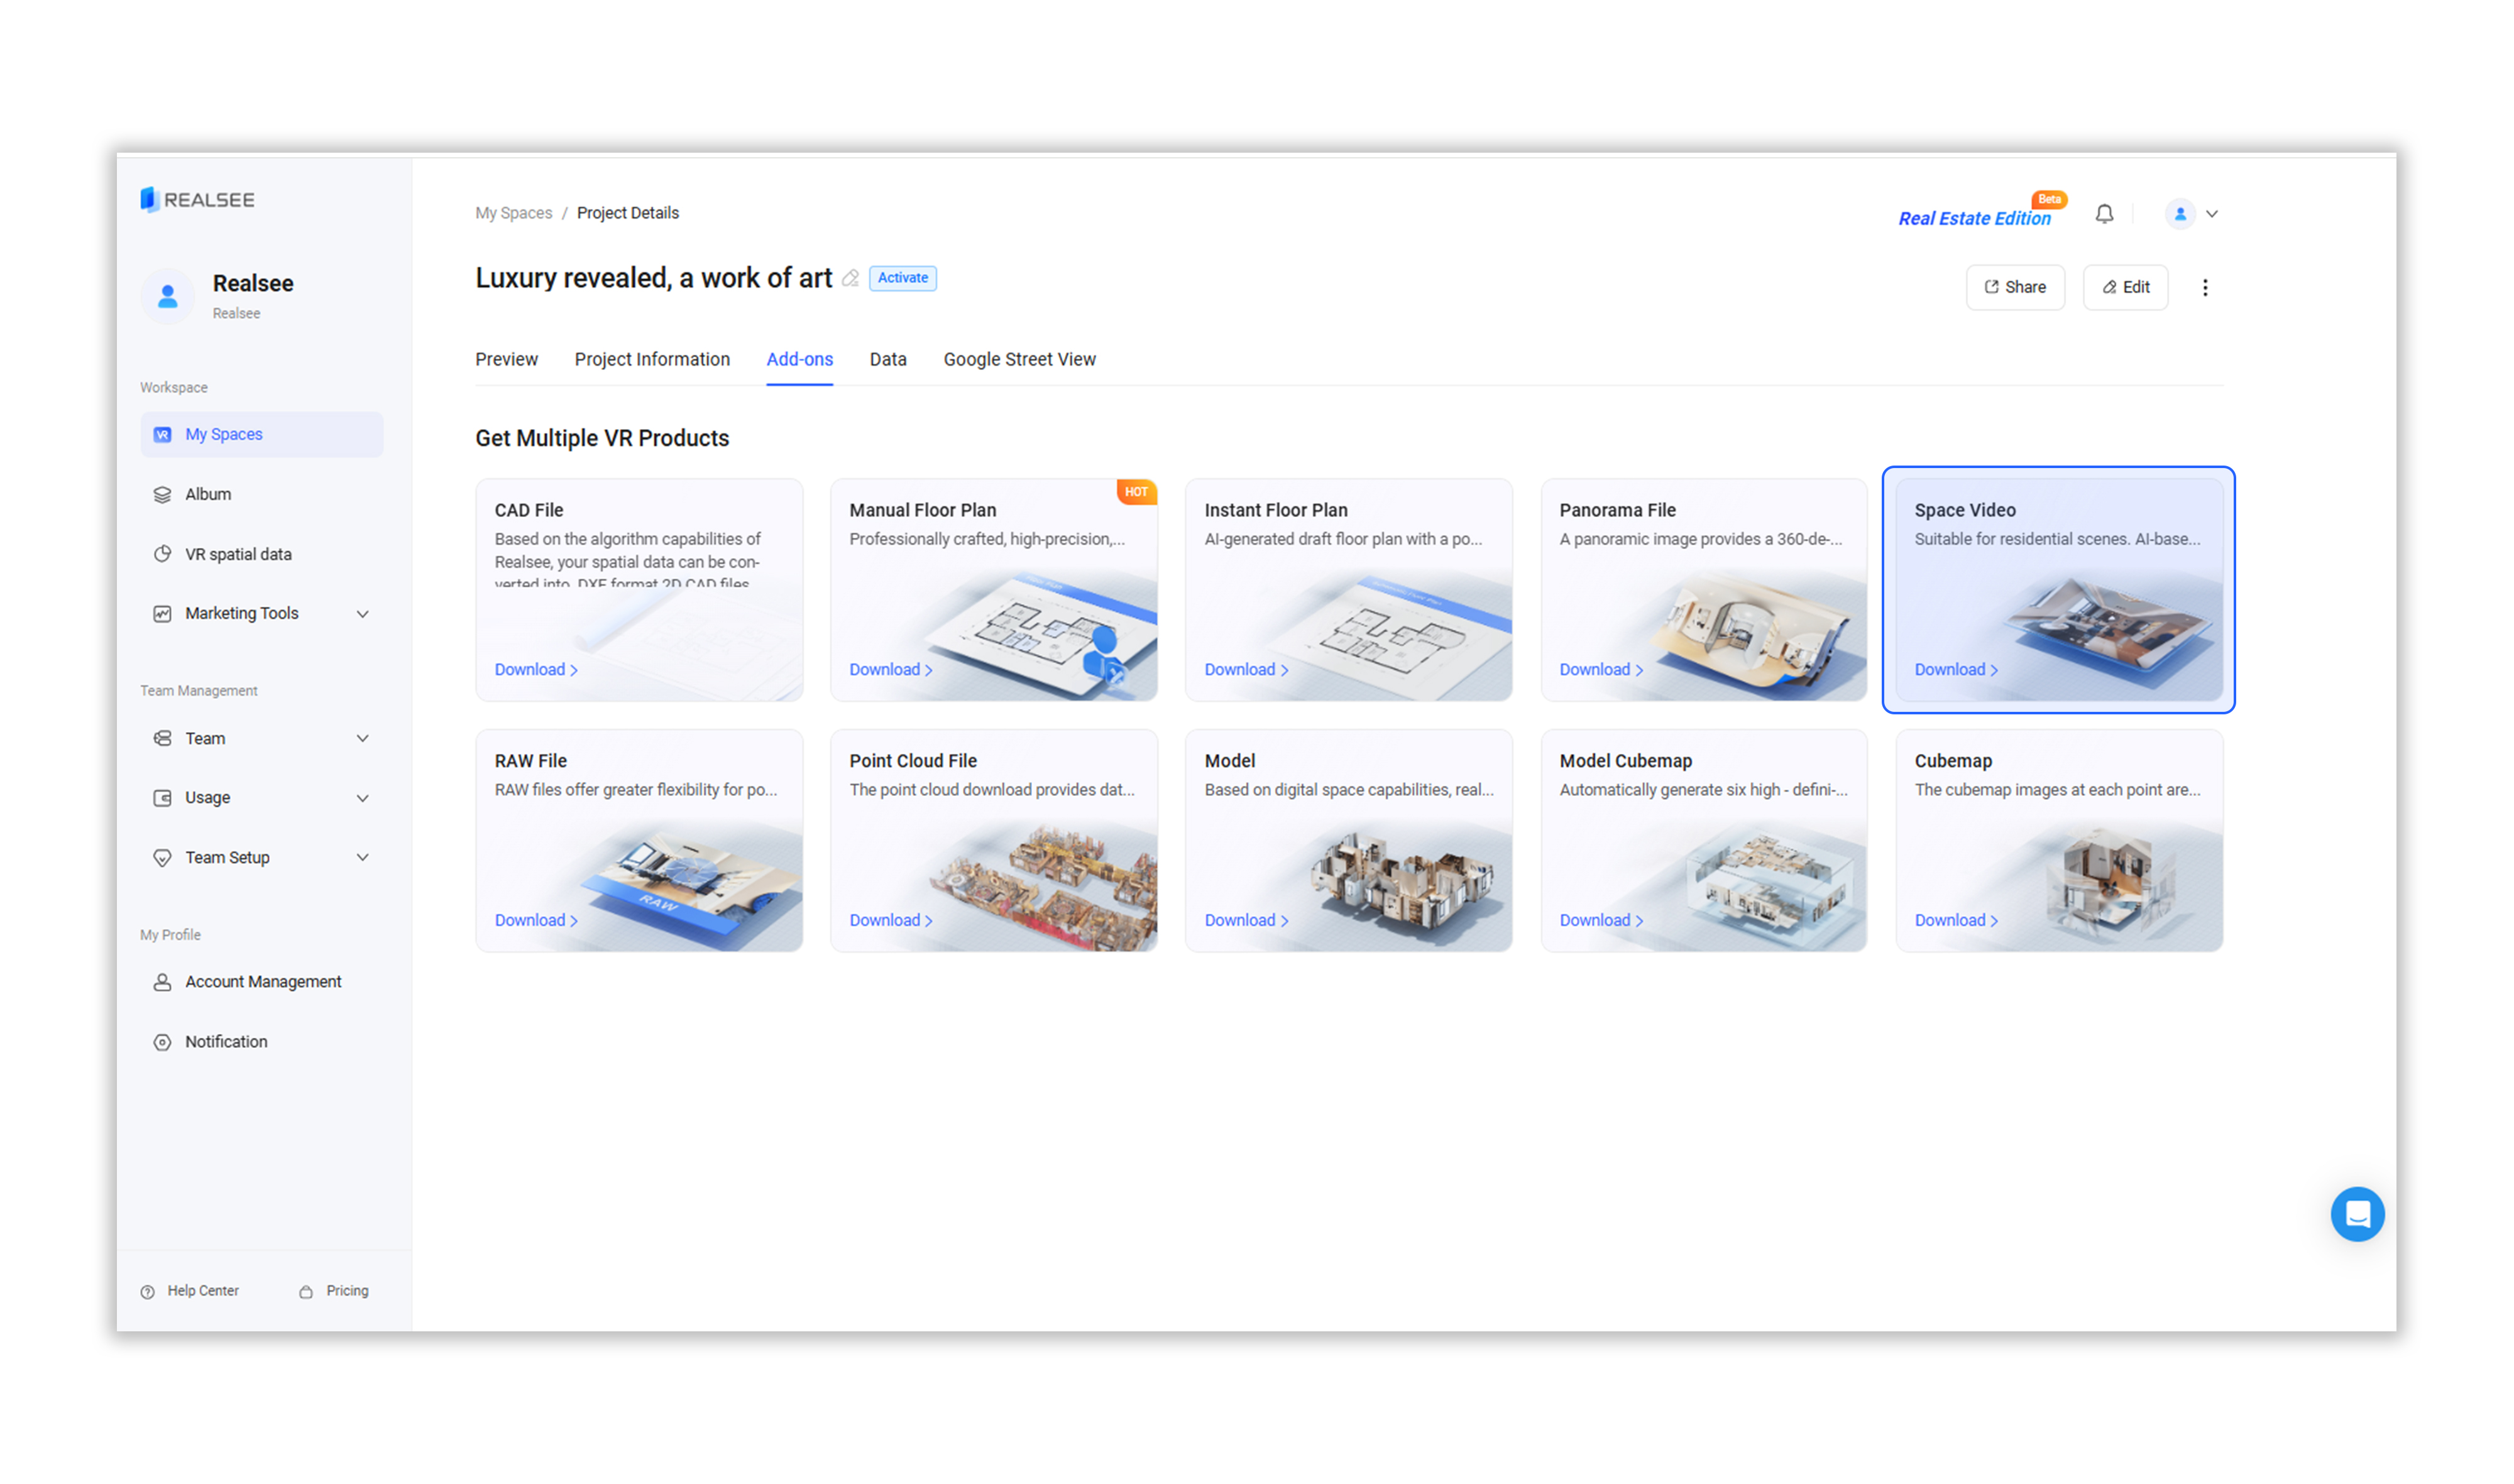
Task: Open VR spatial data in sidebar
Action: pos(238,554)
